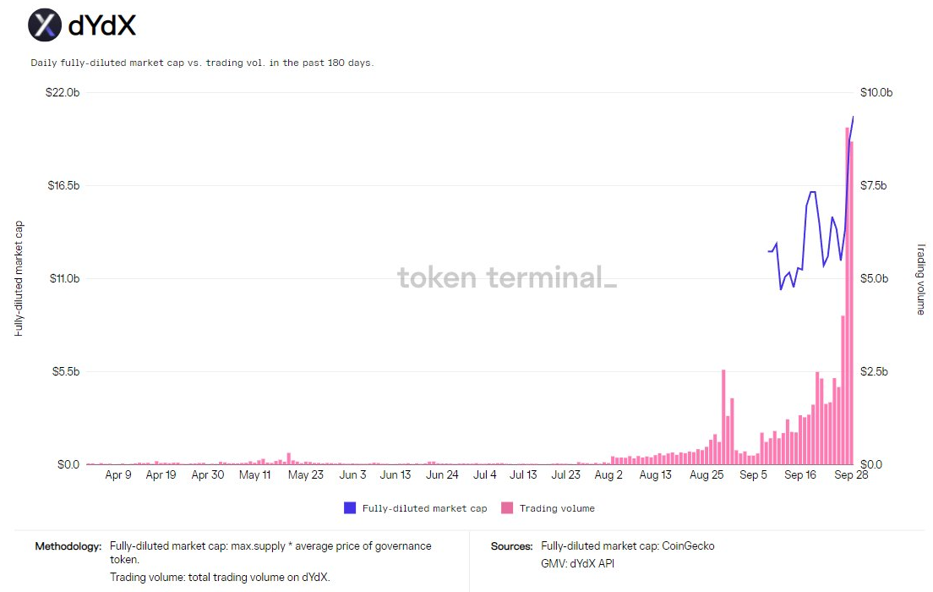This screenshot has width=933, height=592.
Task: Click the Methodology heading
Action: (x=68, y=546)
